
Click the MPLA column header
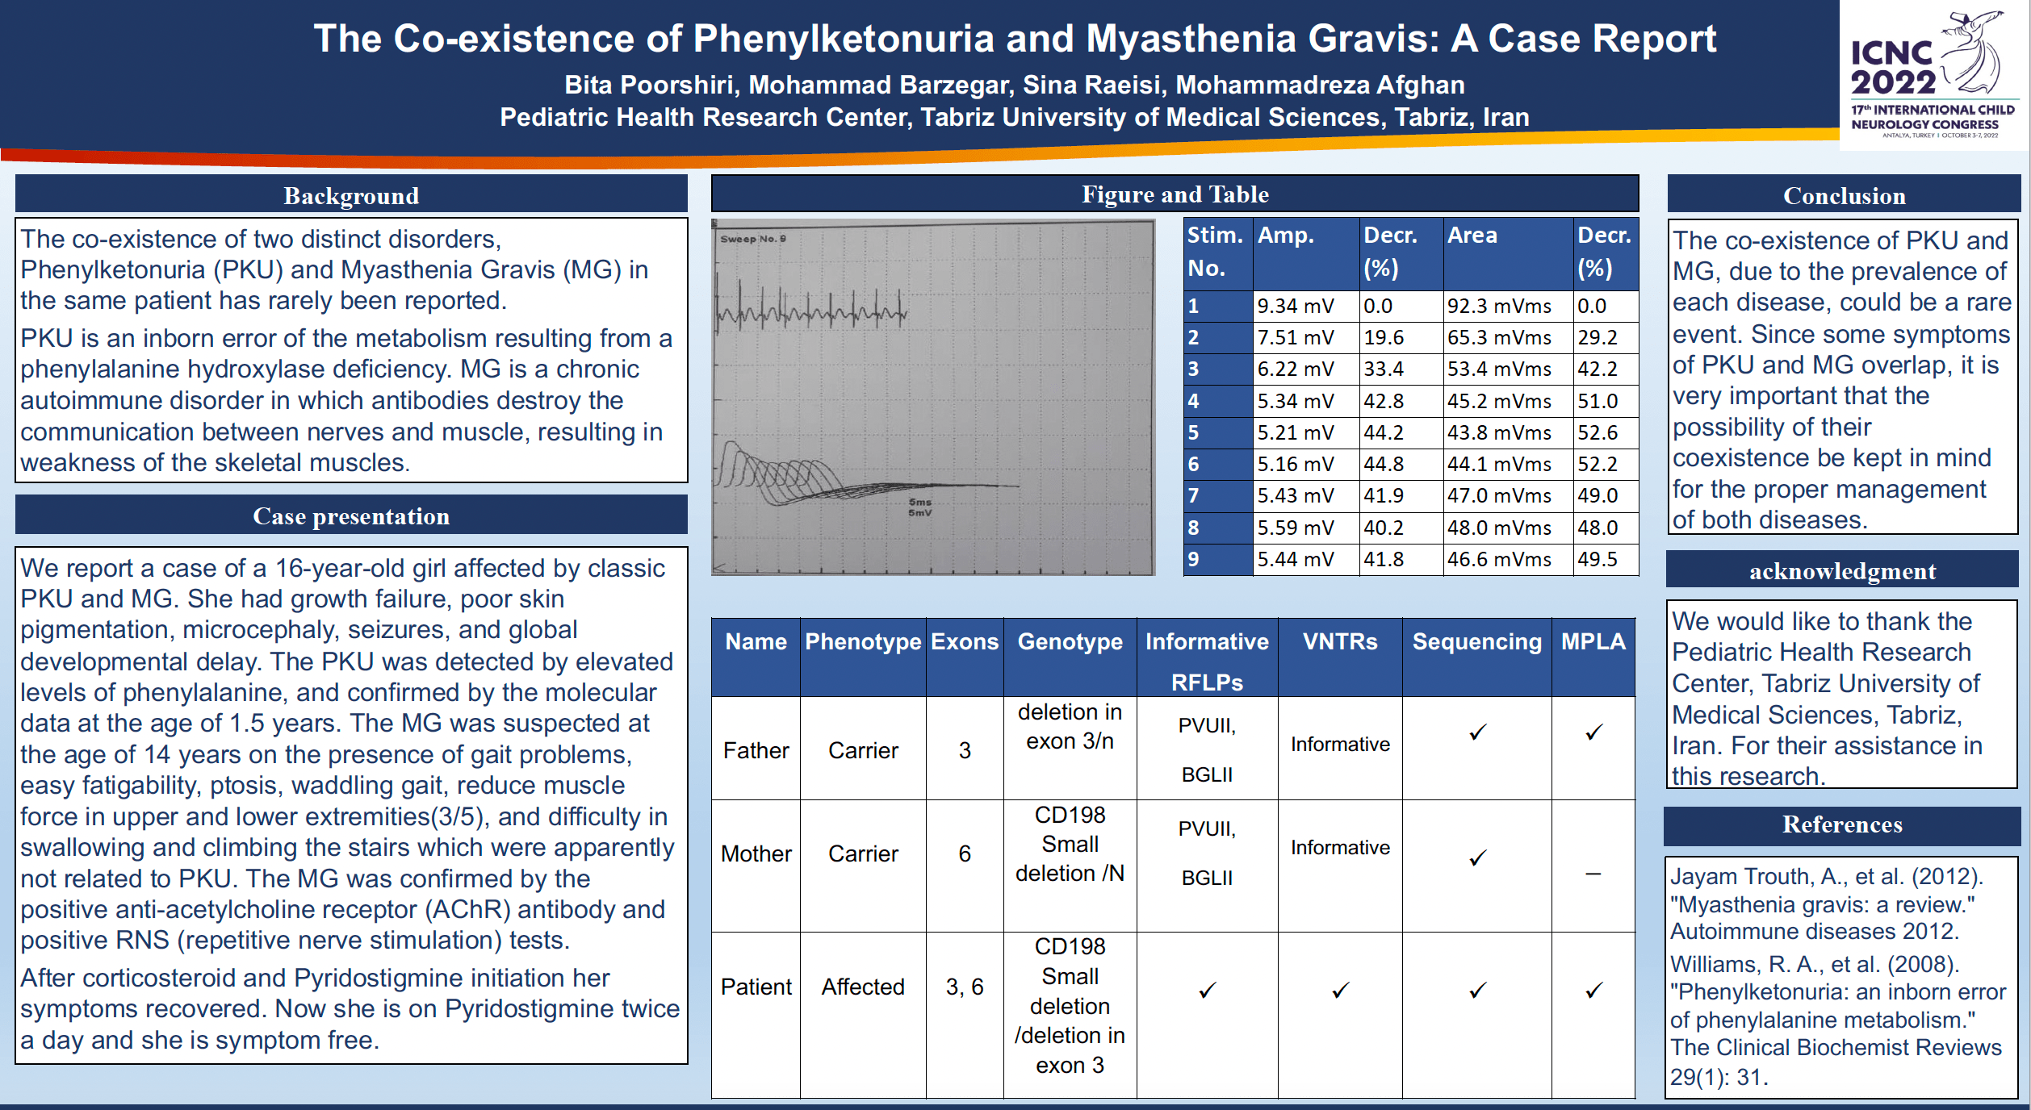1593,657
